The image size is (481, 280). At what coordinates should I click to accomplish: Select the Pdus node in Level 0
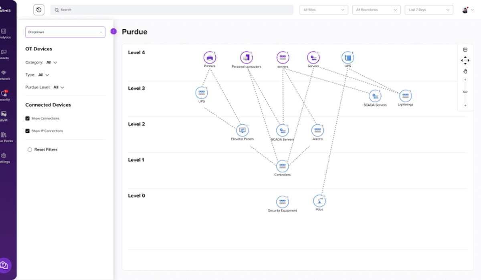coord(319,201)
